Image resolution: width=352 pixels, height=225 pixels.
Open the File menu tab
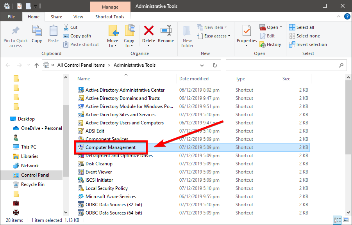[x=11, y=17]
